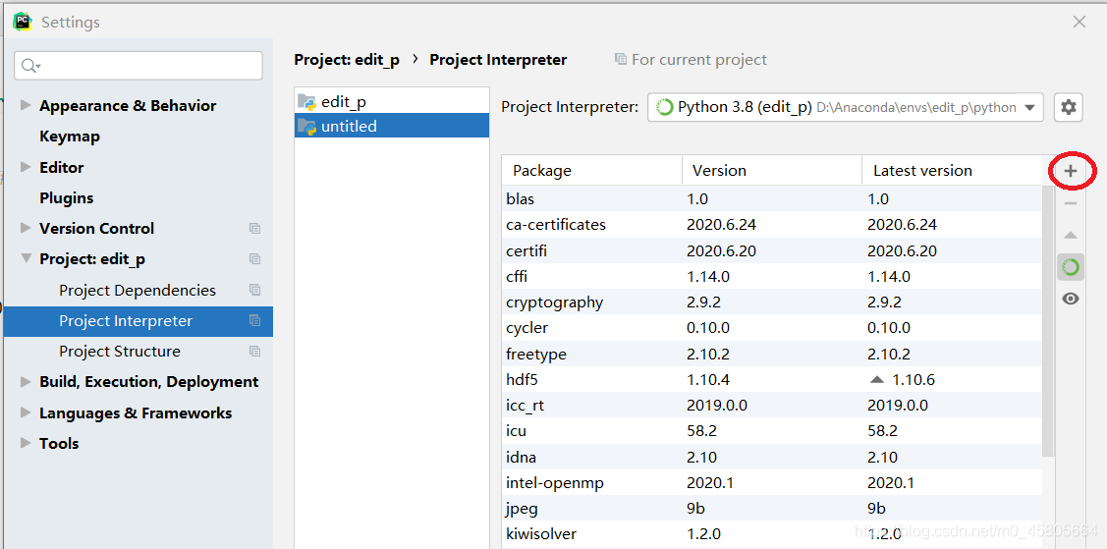Toggle the Conda environment green circle icon

1071,267
